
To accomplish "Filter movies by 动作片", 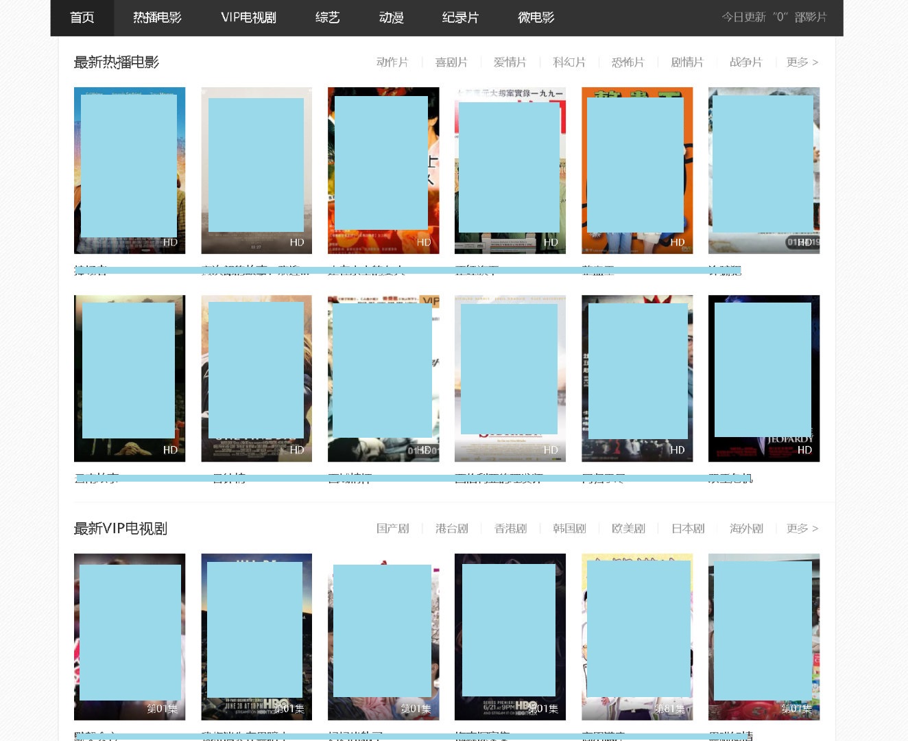I will point(392,62).
